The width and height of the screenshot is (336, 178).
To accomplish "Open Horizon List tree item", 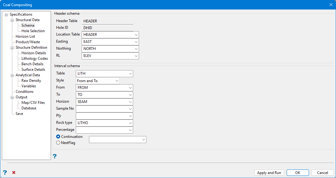I will (x=25, y=36).
